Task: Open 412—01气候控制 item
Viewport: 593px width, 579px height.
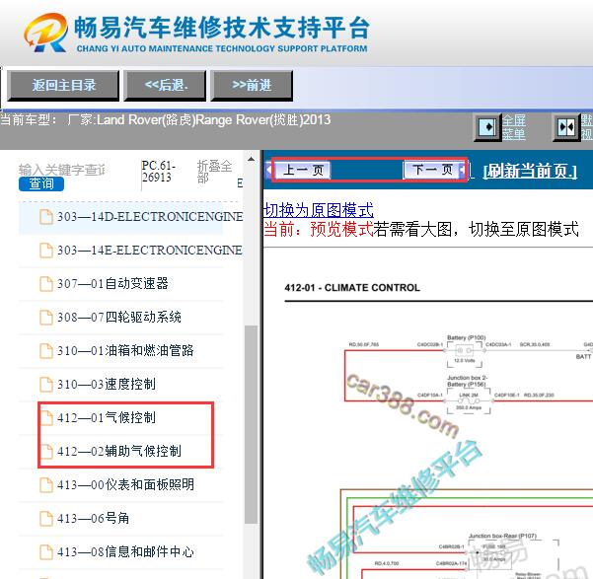Action: (107, 417)
